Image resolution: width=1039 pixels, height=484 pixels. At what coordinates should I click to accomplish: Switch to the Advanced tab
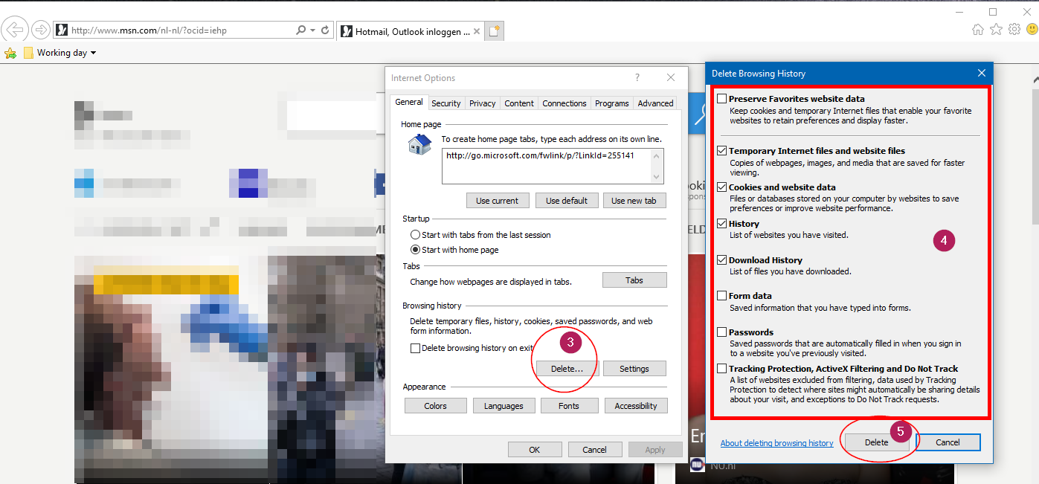pos(655,103)
